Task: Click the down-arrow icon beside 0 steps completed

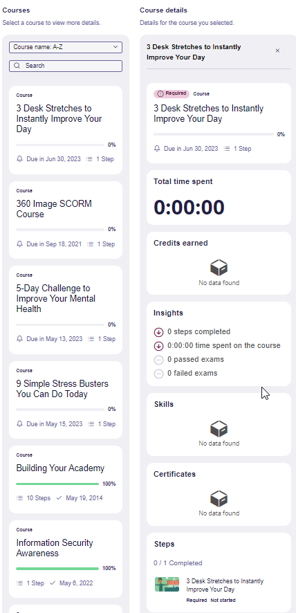Action: (158, 332)
